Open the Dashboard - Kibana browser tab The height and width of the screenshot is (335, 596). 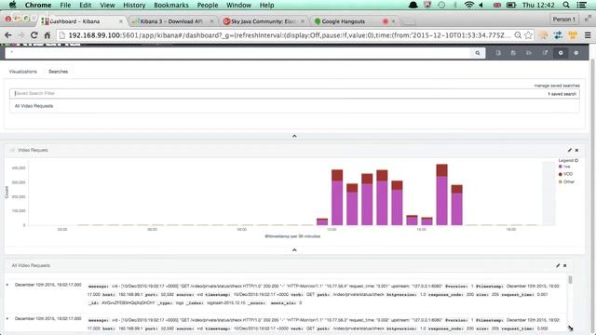tap(82, 21)
